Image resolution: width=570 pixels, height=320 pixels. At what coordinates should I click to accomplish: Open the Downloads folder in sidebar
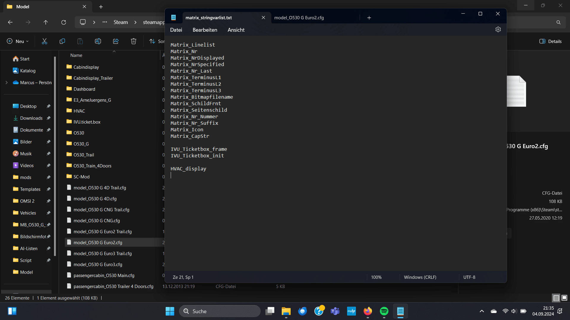point(31,118)
